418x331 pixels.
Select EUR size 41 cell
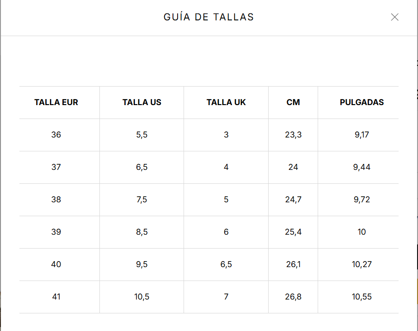56,297
